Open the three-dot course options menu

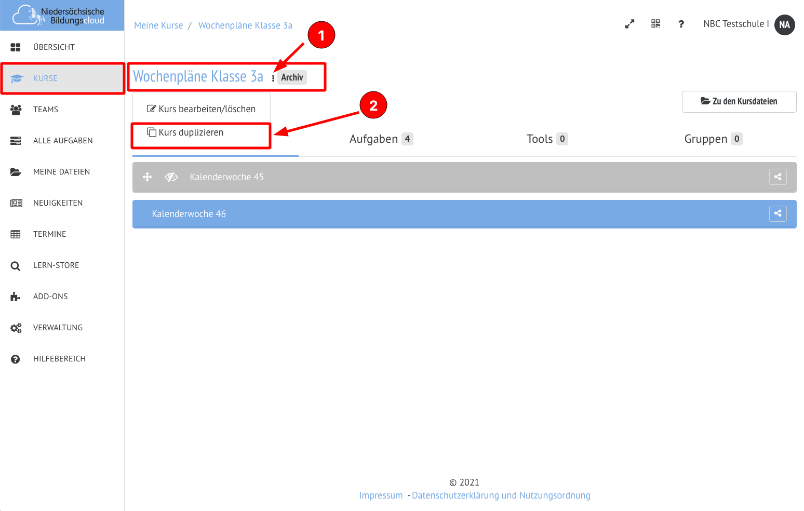pyautogui.click(x=273, y=78)
